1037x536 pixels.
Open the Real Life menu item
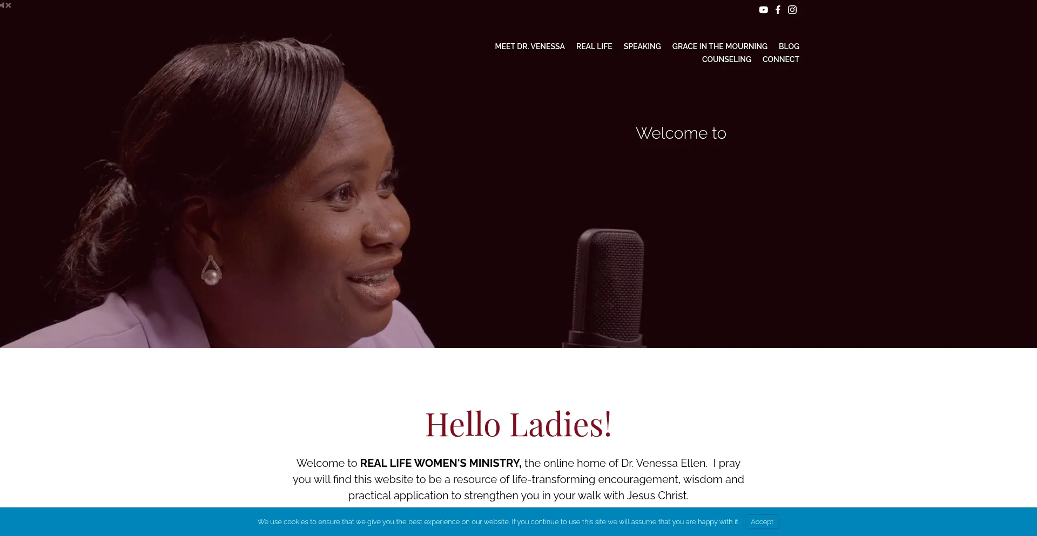point(594,46)
